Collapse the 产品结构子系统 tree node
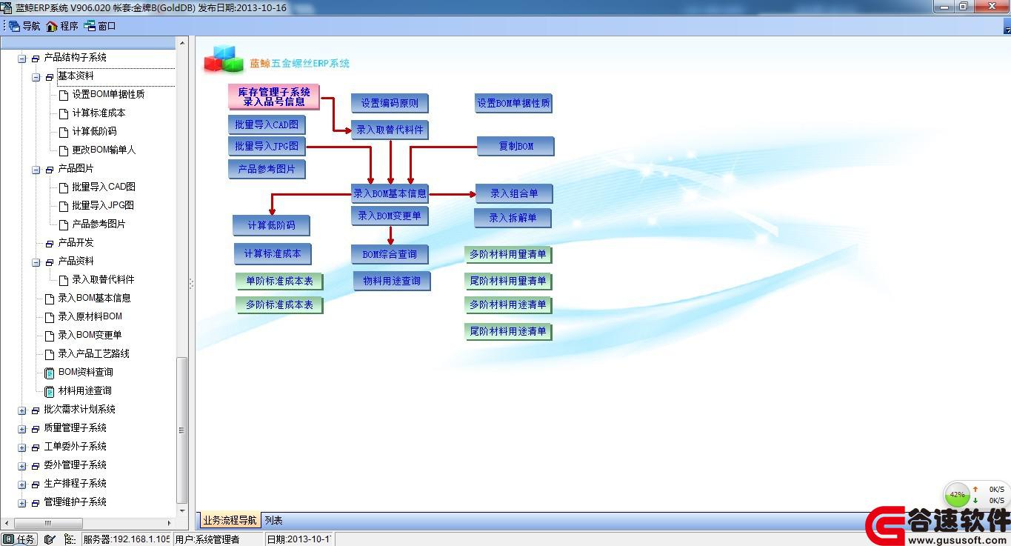 click(22, 58)
